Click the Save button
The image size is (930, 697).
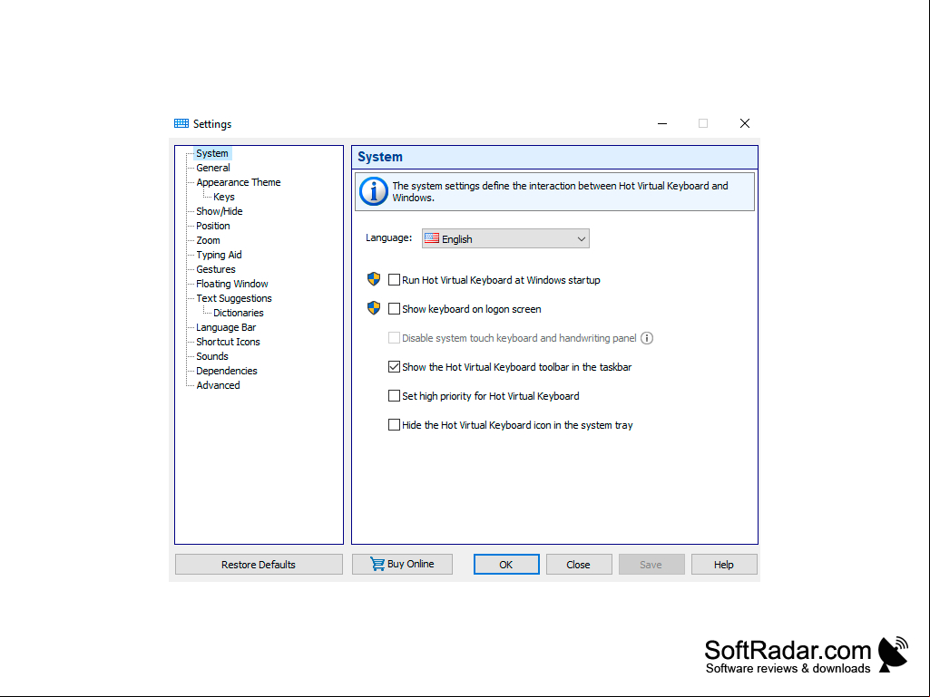click(651, 565)
